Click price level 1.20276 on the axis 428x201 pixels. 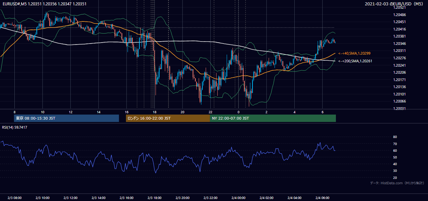(x=400, y=58)
